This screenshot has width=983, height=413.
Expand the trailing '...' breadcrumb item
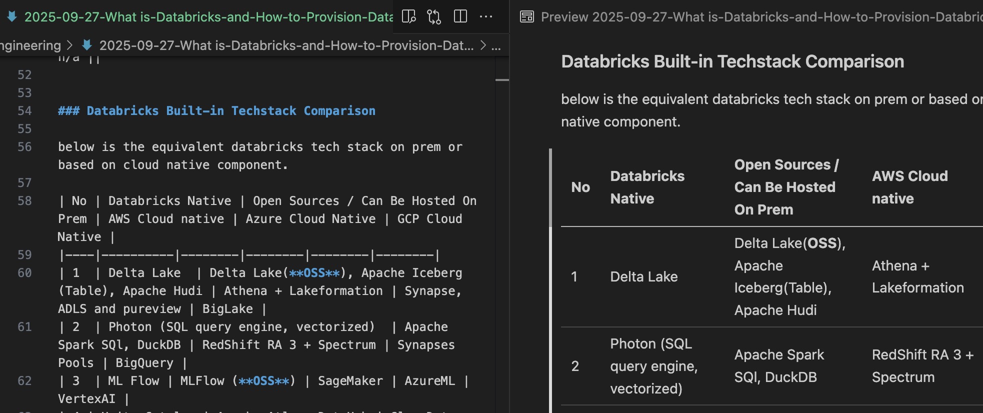(496, 46)
